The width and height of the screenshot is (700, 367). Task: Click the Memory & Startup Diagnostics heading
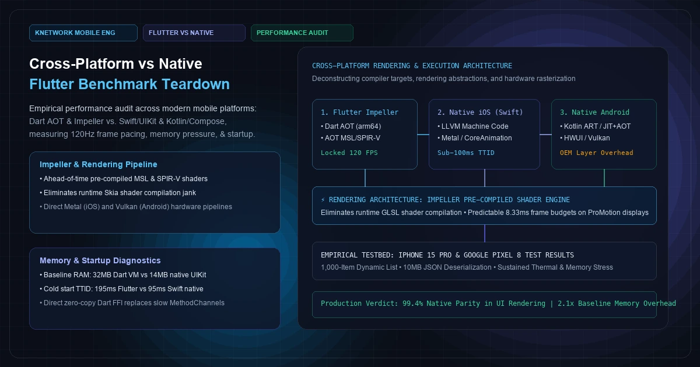(x=100, y=260)
